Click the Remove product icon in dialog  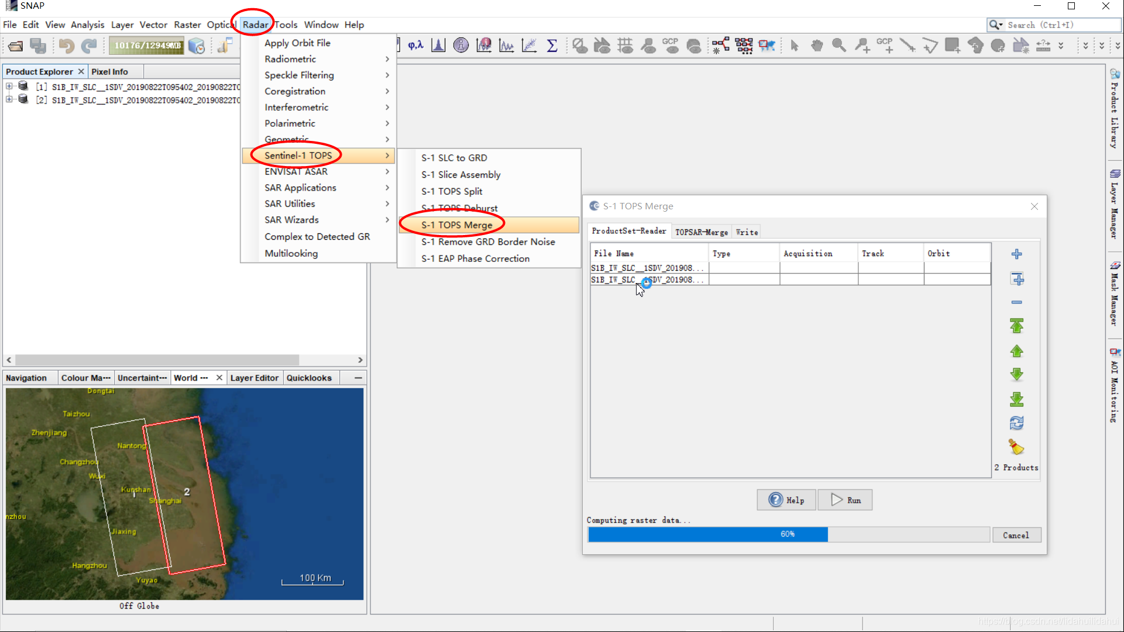(x=1017, y=302)
